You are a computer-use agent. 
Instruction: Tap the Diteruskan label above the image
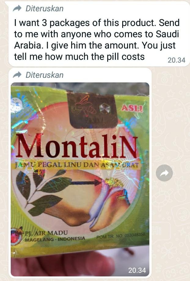point(45,75)
